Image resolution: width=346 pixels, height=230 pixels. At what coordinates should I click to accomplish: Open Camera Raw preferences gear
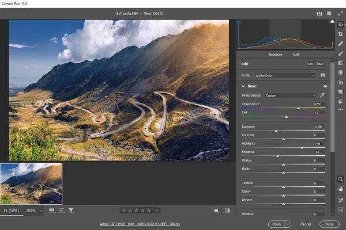click(329, 13)
